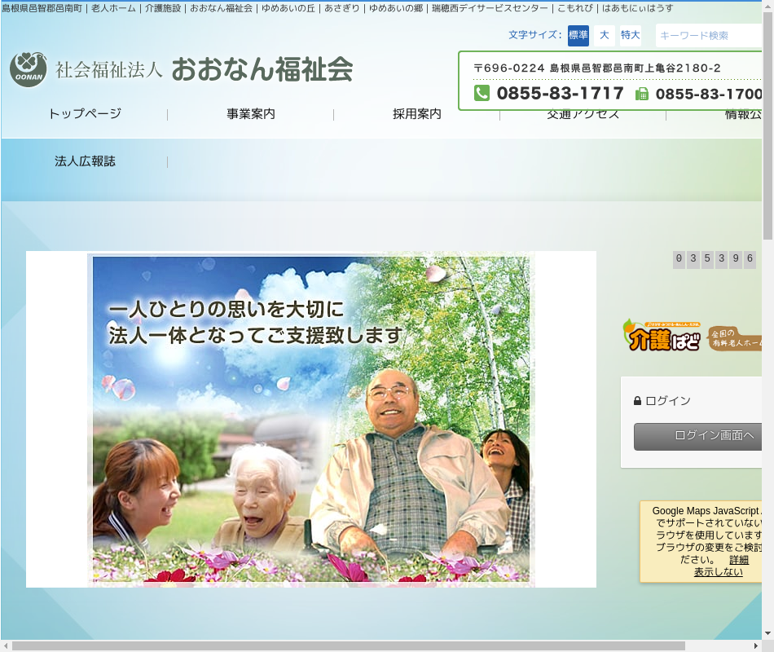Dismiss warning via 表示しない link
The height and width of the screenshot is (652, 774).
pos(718,572)
